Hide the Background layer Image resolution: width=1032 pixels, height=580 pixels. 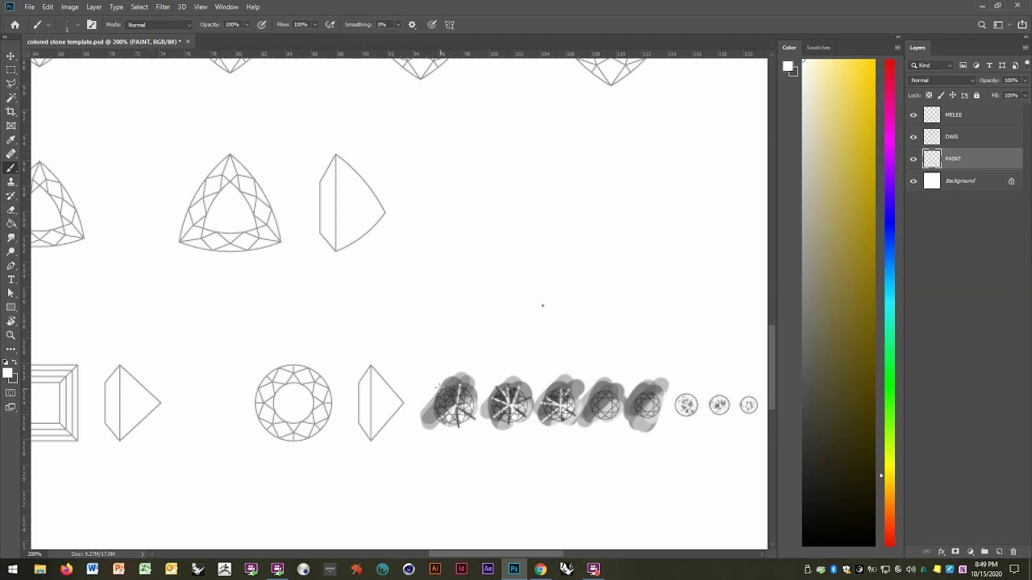tap(913, 181)
